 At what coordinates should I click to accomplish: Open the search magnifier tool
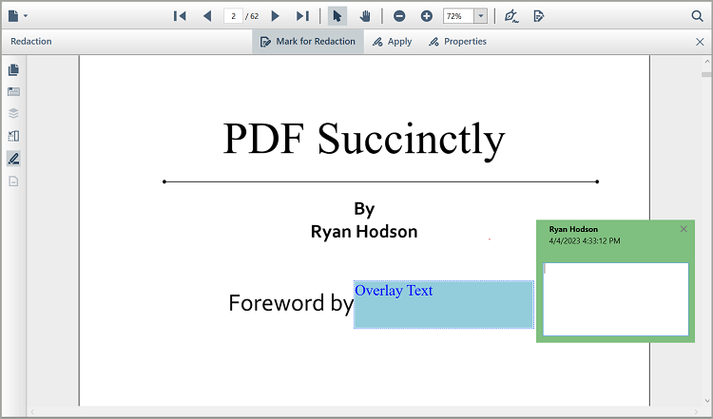click(697, 16)
